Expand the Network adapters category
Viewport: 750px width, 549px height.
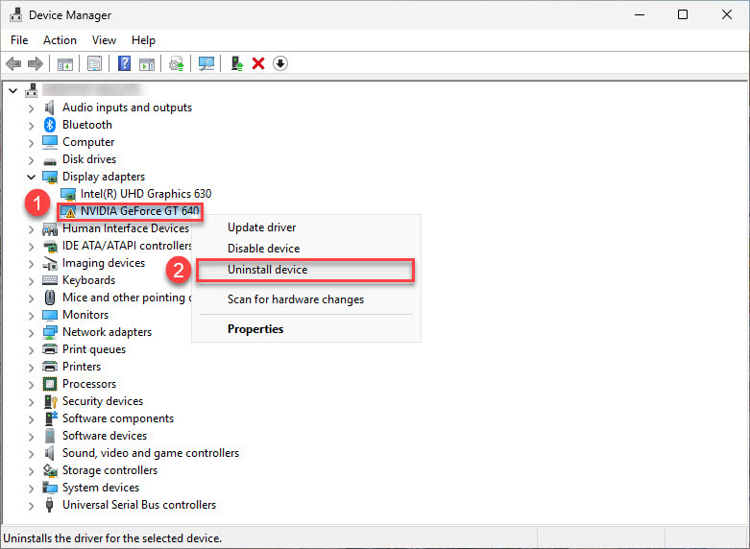(31, 332)
